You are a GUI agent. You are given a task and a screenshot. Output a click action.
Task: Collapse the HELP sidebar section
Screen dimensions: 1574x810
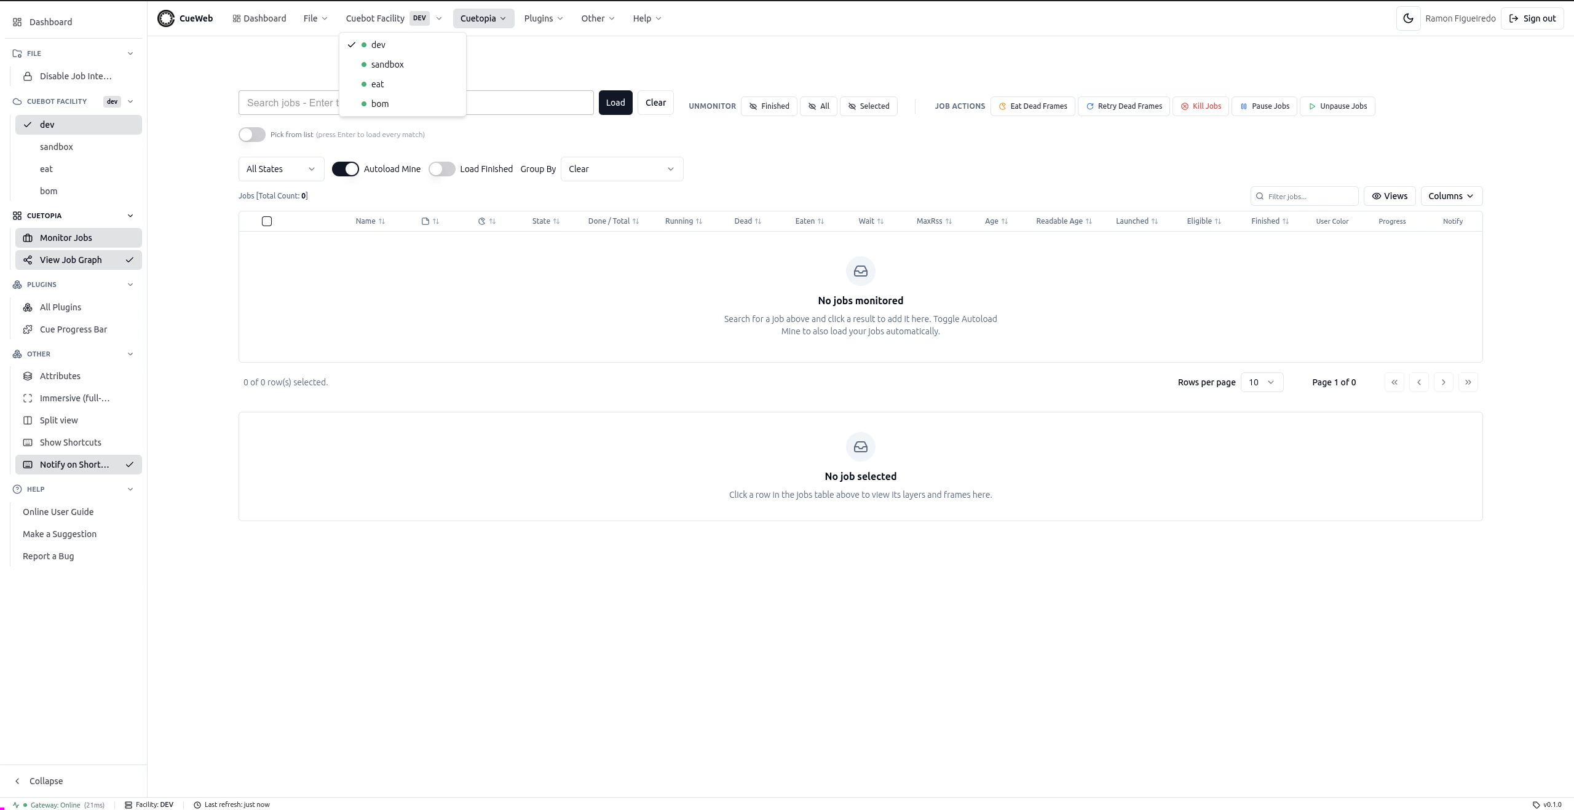coord(130,489)
